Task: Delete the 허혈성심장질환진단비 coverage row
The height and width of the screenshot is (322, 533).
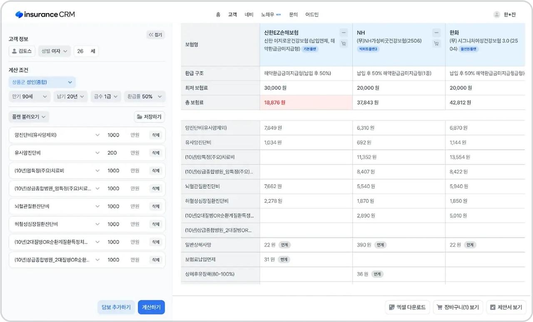Action: tap(156, 224)
